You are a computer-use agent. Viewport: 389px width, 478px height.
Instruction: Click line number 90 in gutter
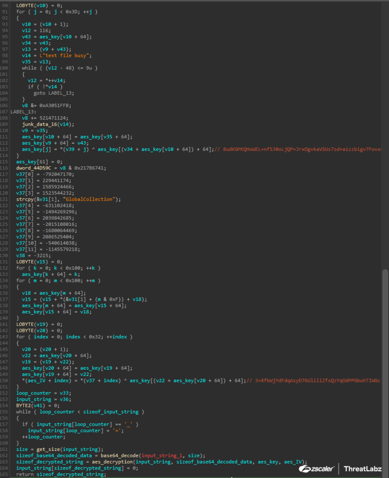click(5, 5)
